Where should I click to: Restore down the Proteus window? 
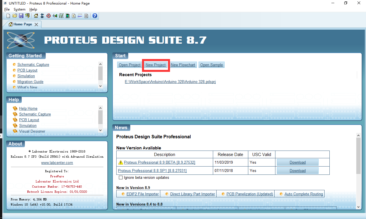coord(345,3)
